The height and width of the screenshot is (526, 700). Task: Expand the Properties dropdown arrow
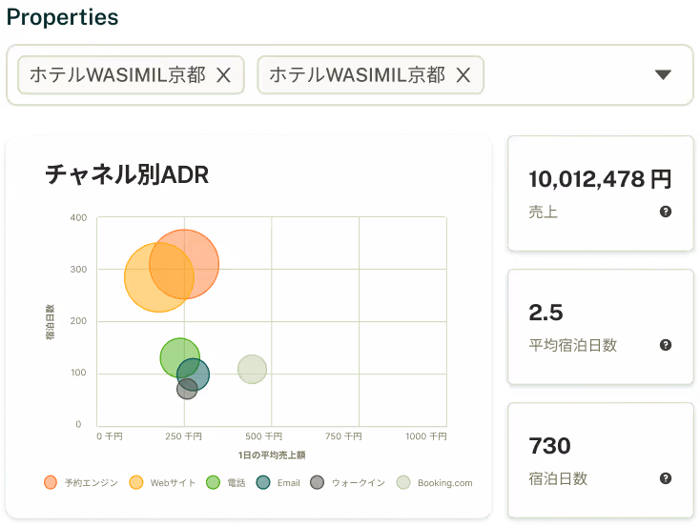coord(663,74)
